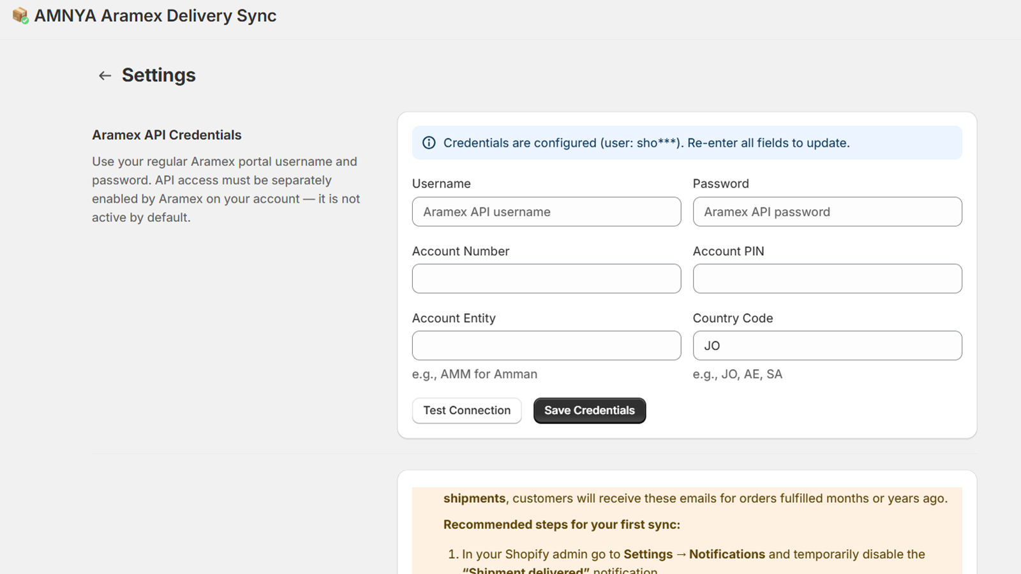Click 'Recommended steps for your first sync' text

coord(562,525)
